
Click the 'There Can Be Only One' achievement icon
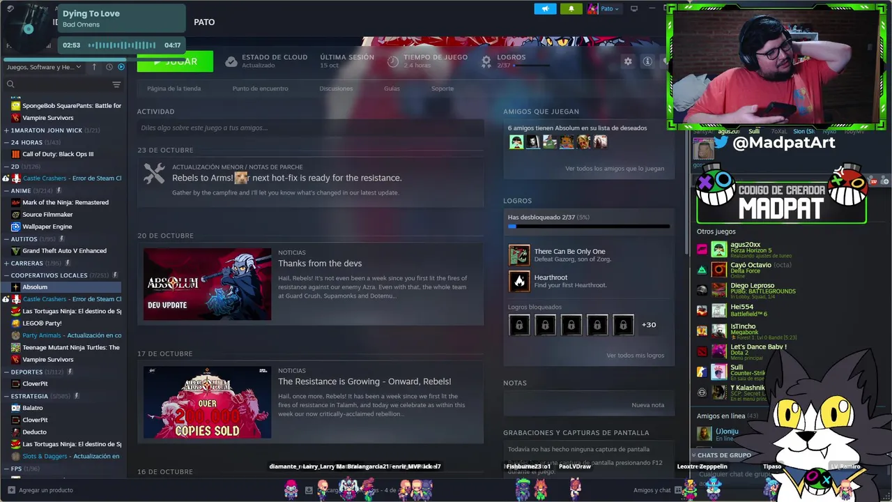(x=519, y=255)
